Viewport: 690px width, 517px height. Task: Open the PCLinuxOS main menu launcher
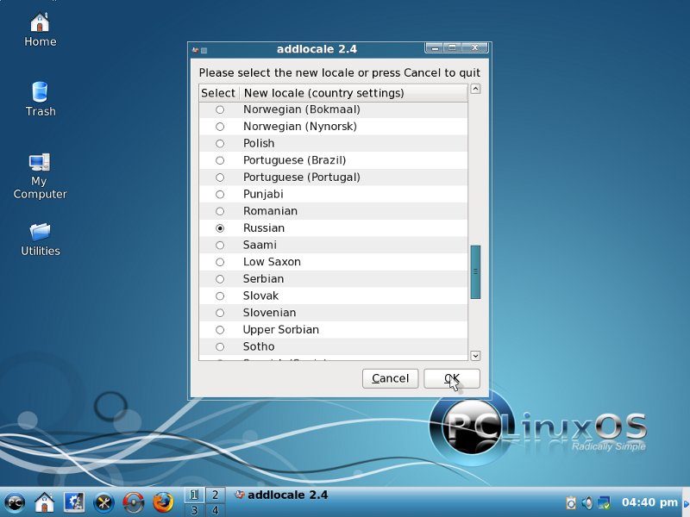click(x=15, y=501)
